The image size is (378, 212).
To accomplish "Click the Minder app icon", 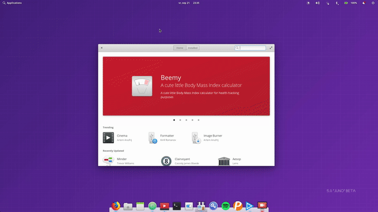I will point(108,161).
